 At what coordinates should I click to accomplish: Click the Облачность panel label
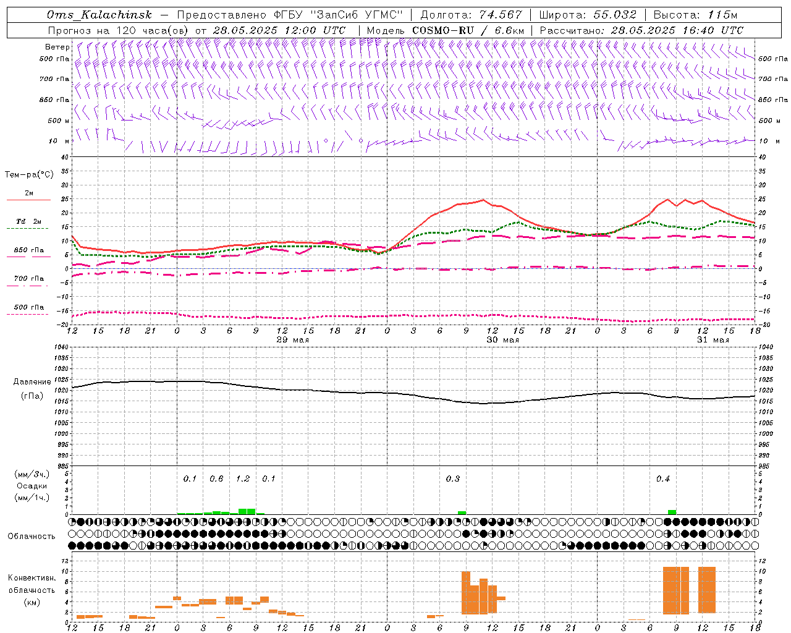pyautogui.click(x=32, y=537)
